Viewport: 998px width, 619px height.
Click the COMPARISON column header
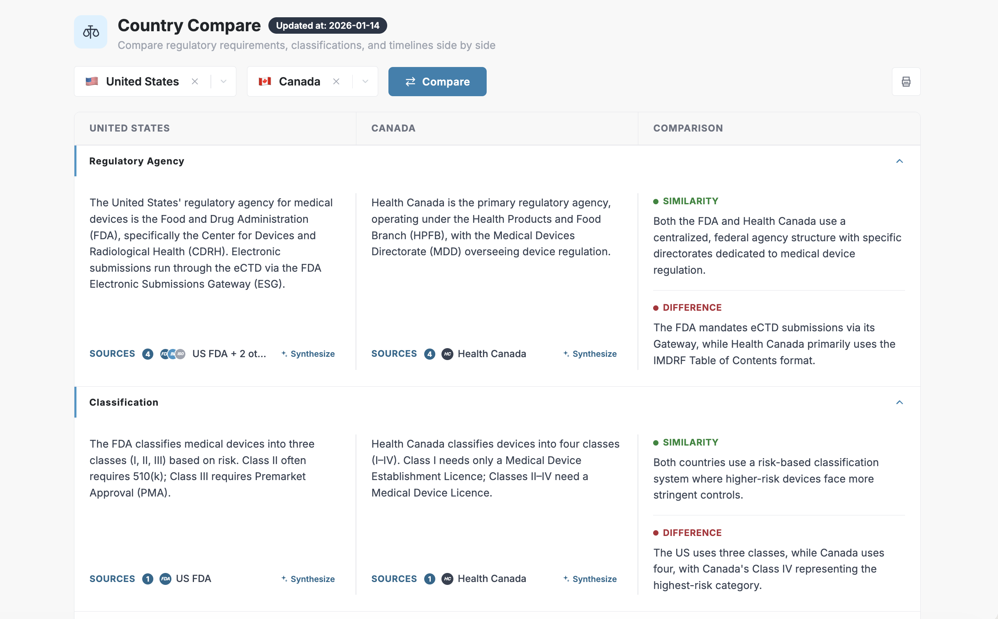[x=688, y=128]
